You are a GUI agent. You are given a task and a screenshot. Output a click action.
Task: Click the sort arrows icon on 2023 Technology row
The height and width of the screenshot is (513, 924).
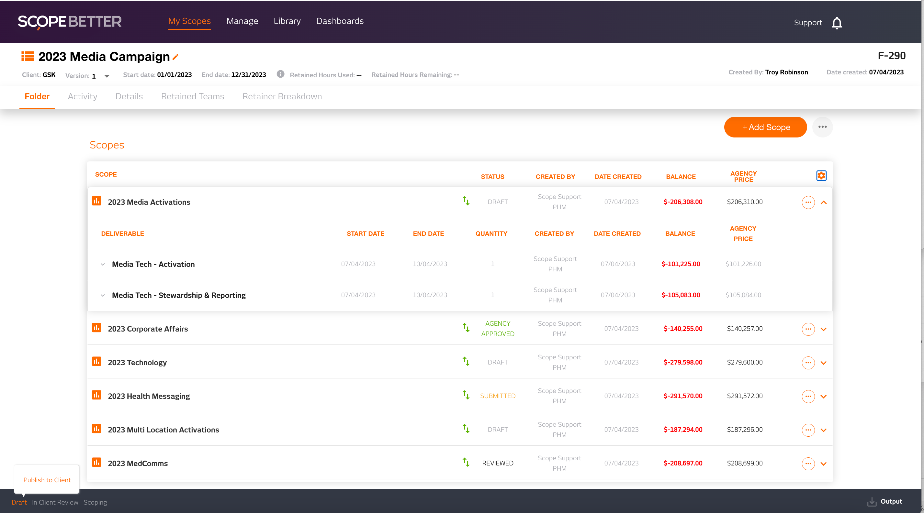466,362
